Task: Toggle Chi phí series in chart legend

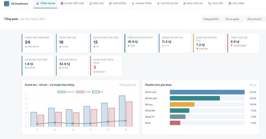Action: pos(83,92)
